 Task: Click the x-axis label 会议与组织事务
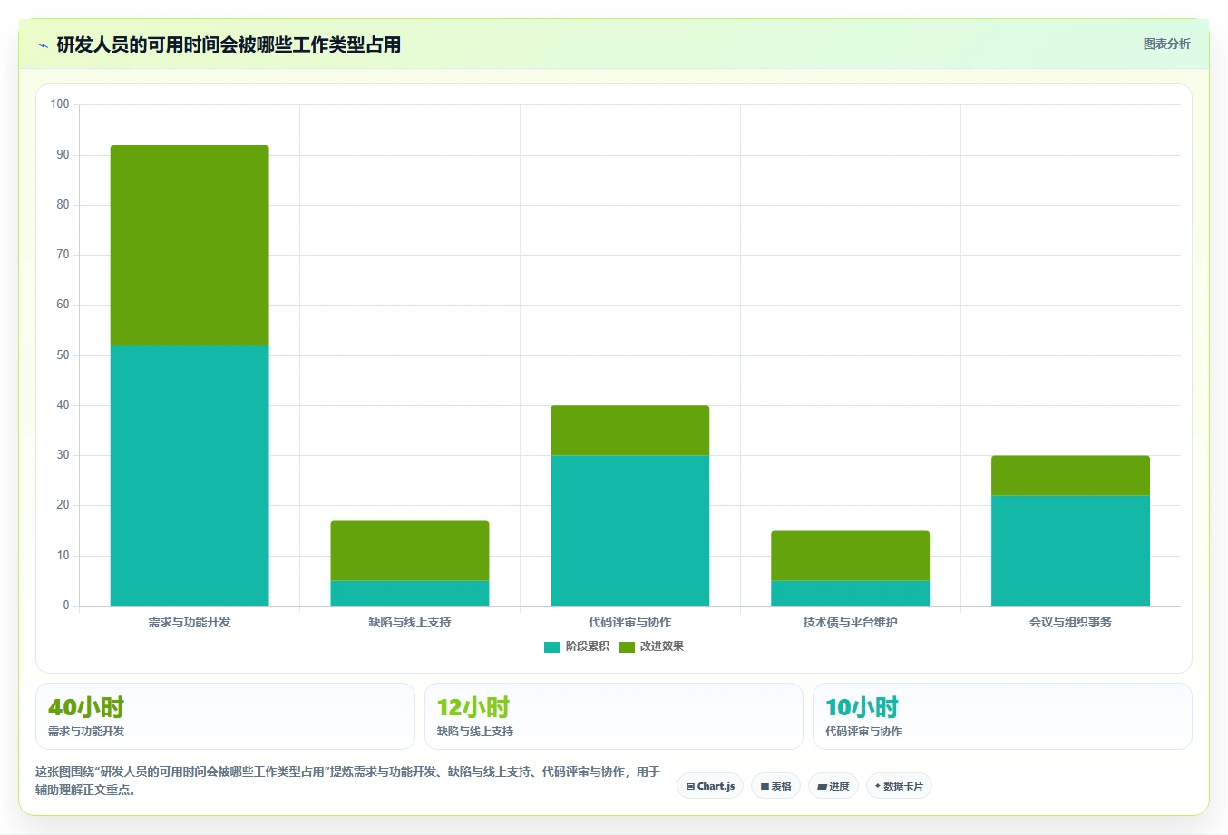1070,622
